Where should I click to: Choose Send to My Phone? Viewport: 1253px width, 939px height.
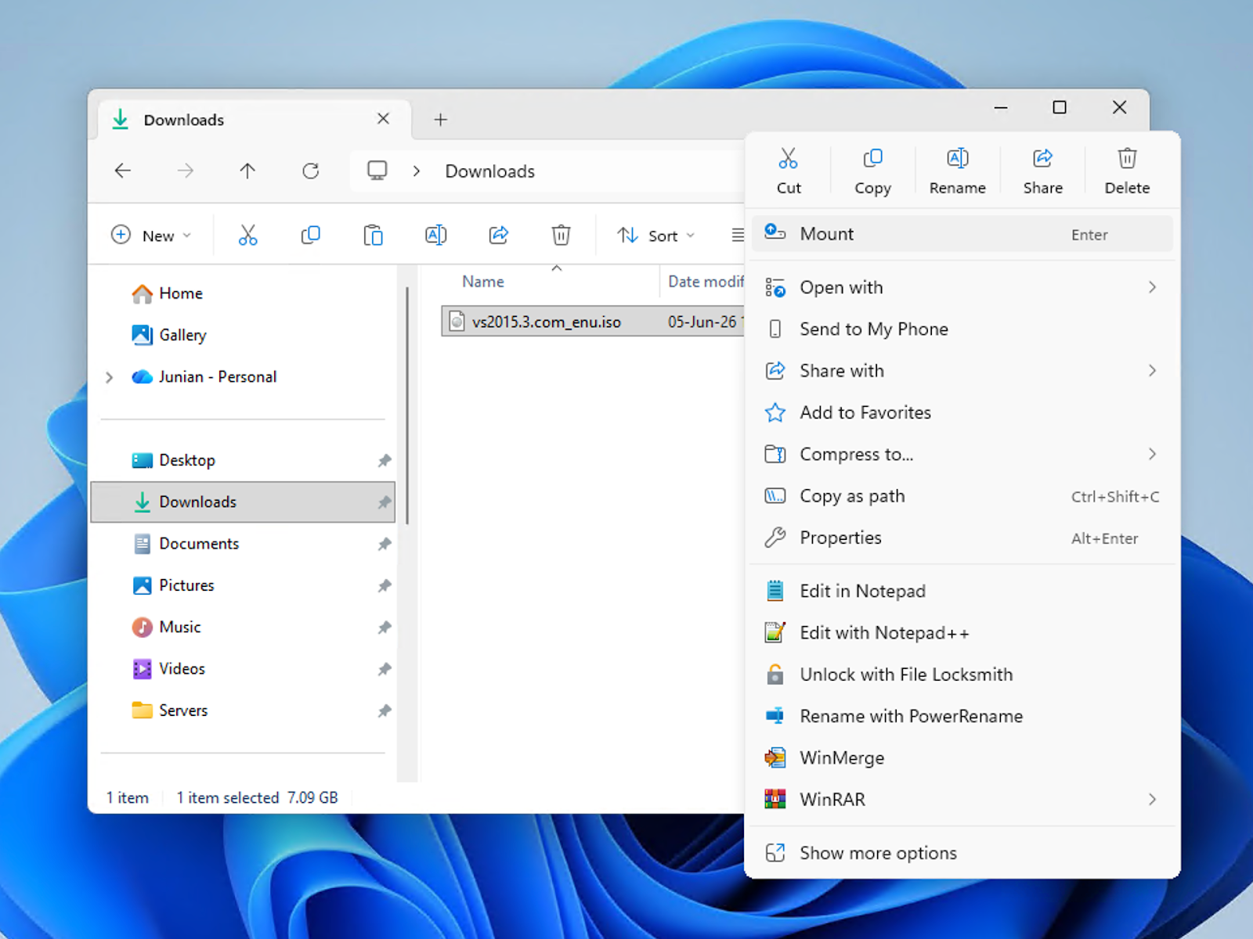coord(962,329)
